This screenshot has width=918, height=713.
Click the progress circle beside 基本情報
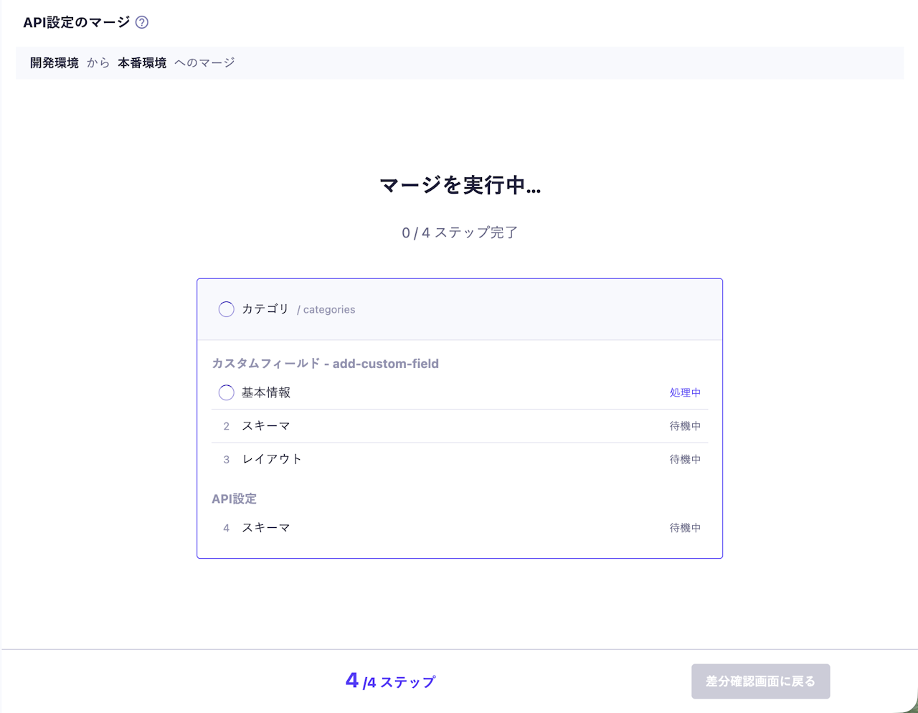tap(226, 392)
